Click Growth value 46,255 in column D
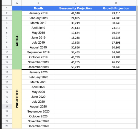This screenshot has width=138, height=129. coord(116,62)
